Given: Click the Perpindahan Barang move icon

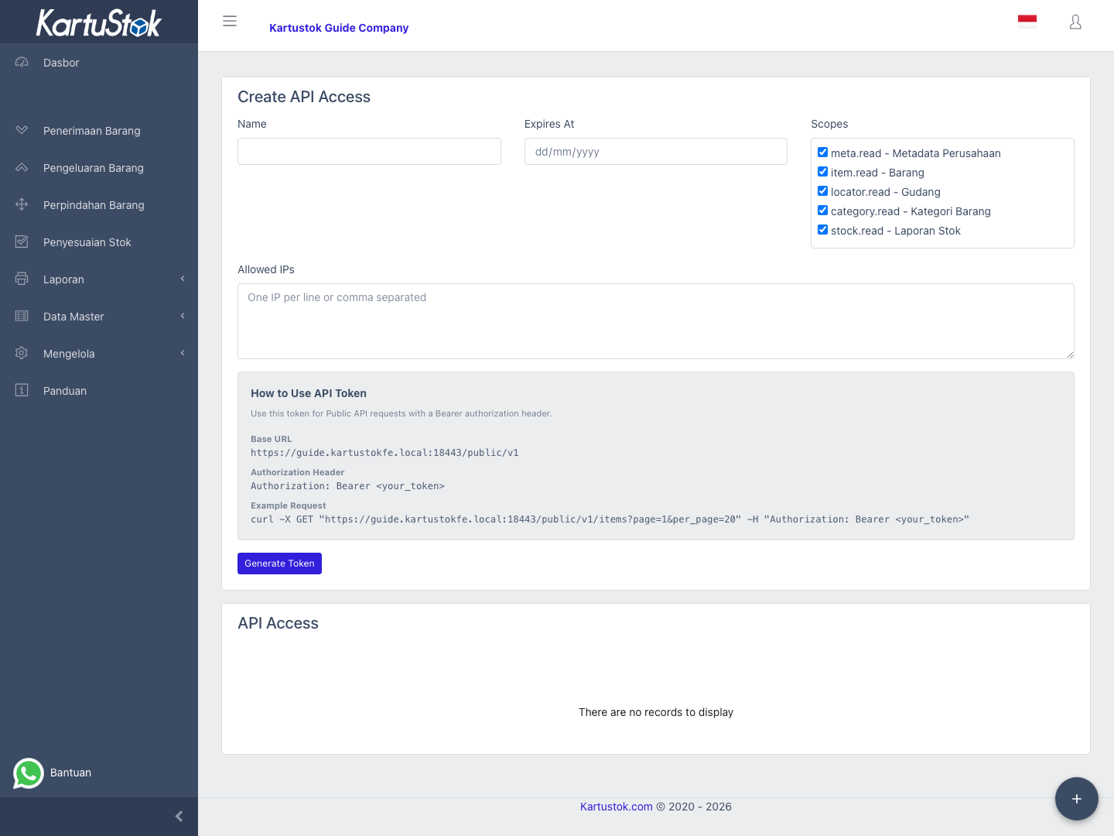Looking at the screenshot, I should [22, 204].
